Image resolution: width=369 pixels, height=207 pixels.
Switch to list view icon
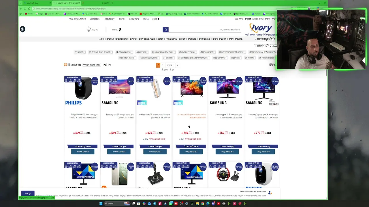[69, 65]
